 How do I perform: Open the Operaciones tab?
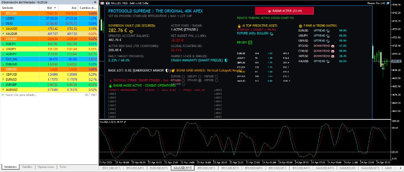(x=46, y=167)
